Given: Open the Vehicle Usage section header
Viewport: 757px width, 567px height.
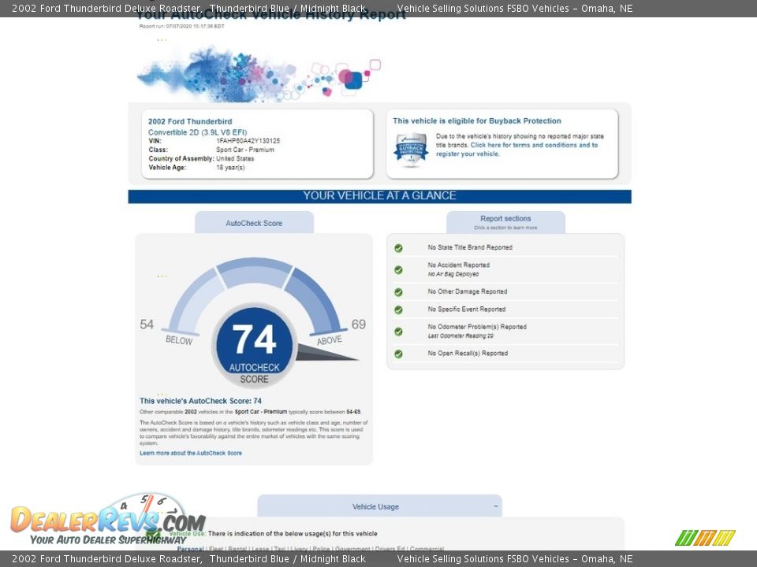Looking at the screenshot, I should pyautogui.click(x=379, y=506).
